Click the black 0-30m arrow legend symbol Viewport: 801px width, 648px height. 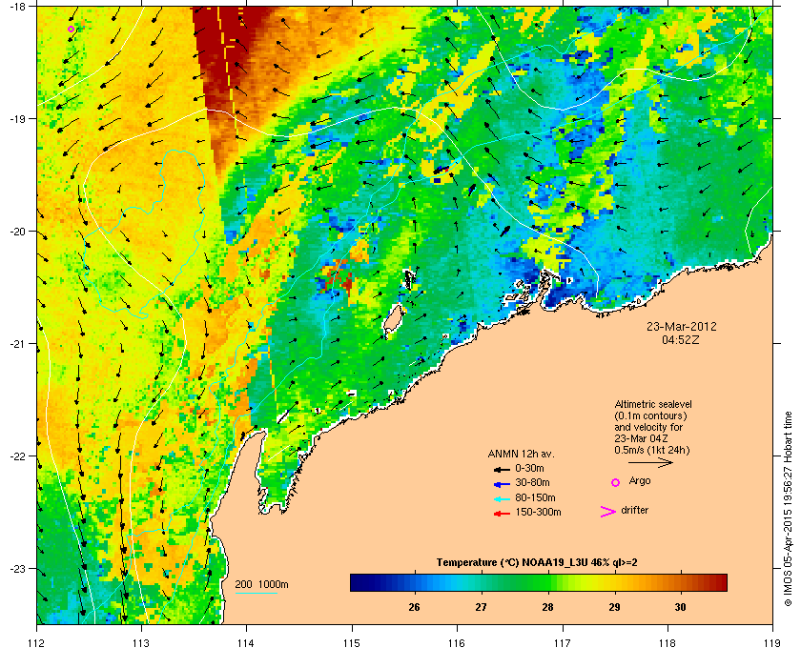[502, 469]
